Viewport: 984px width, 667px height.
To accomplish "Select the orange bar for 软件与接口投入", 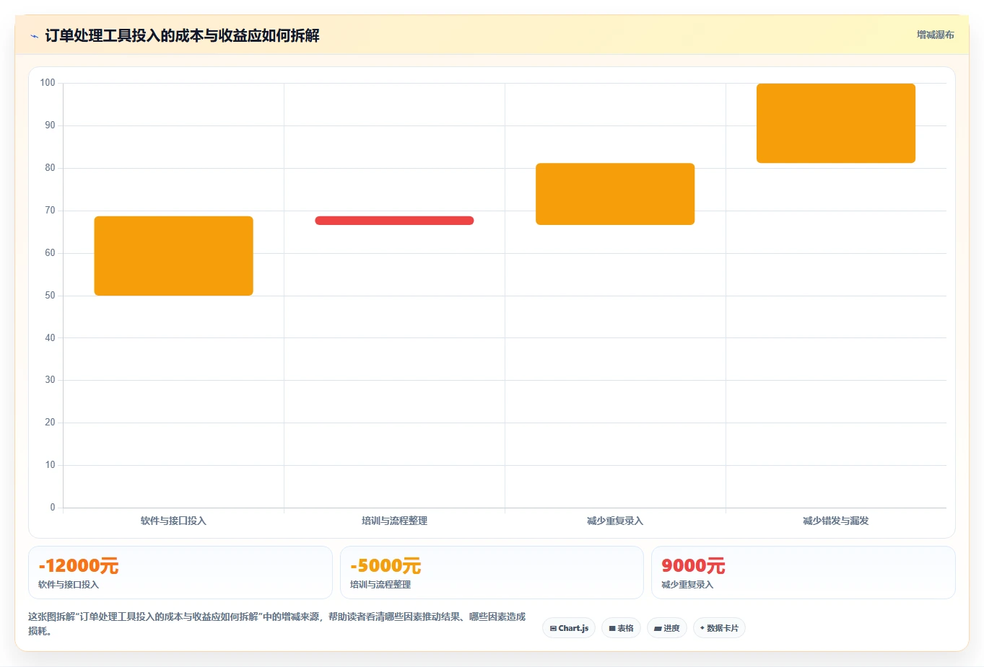I will (173, 256).
